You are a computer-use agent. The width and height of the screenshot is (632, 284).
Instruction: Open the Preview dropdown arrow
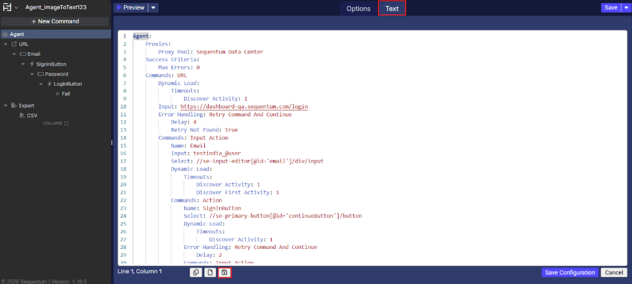tap(153, 8)
